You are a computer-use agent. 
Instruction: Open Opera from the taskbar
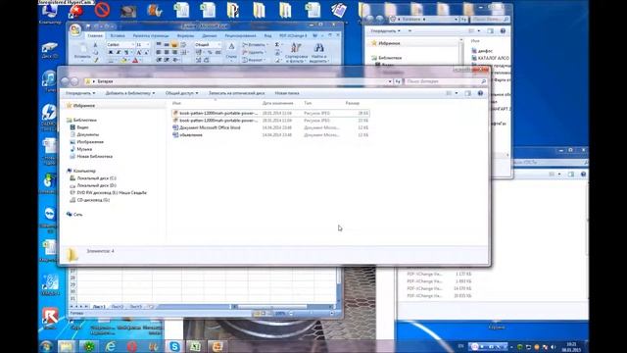(x=132, y=346)
